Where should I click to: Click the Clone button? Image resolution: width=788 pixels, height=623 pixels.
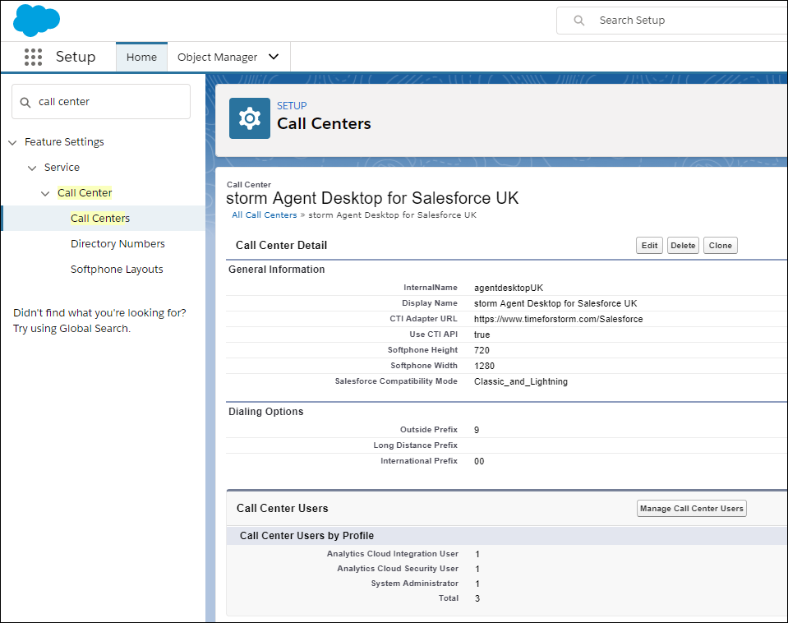[720, 246]
